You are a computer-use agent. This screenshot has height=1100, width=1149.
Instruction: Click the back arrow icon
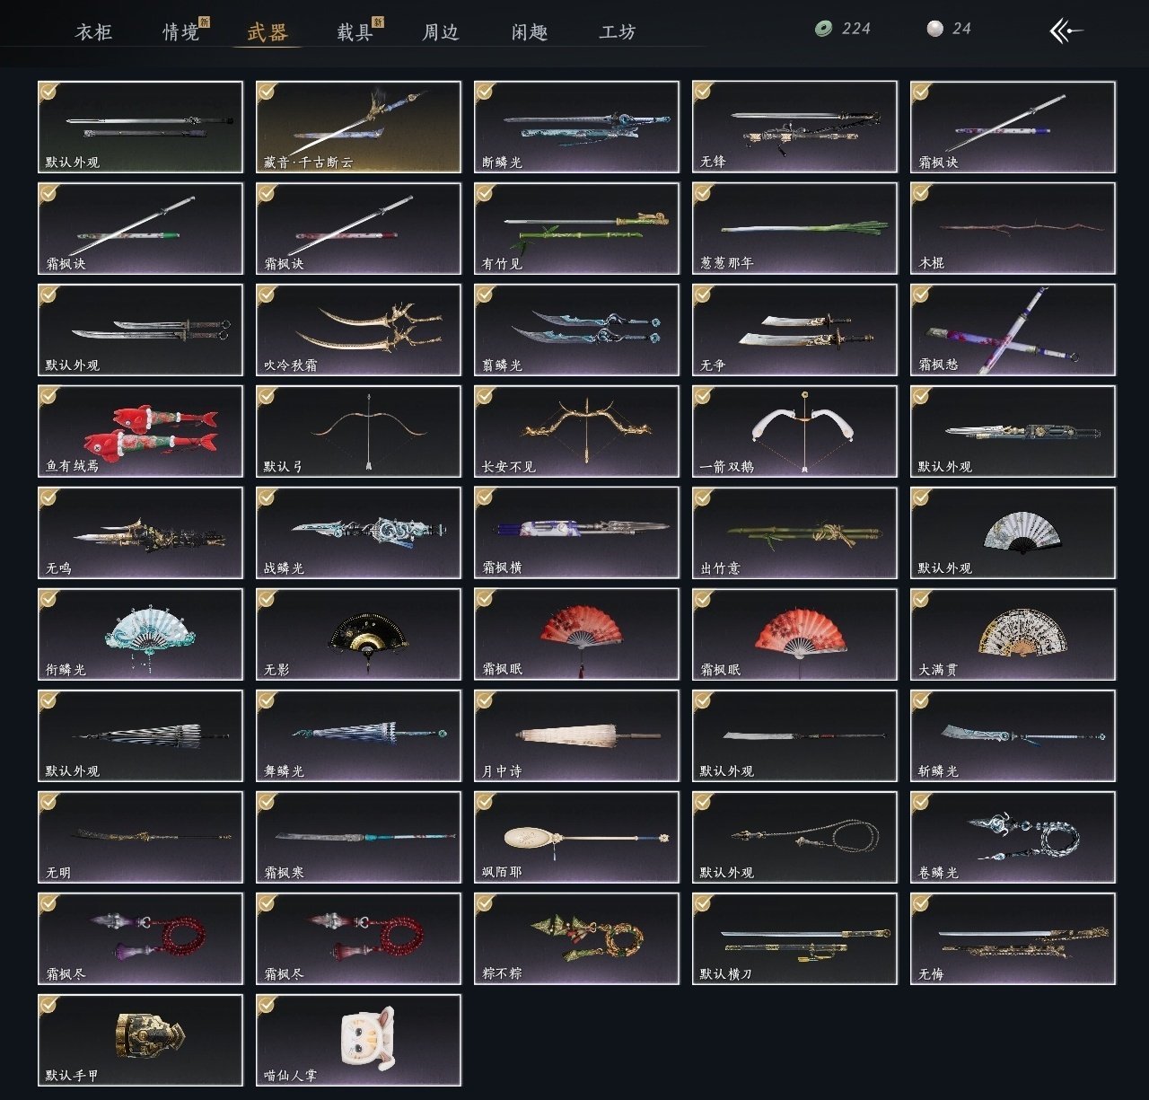pyautogui.click(x=1066, y=31)
